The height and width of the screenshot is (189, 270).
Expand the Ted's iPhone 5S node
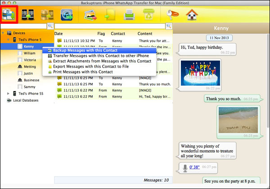[x=8, y=94]
